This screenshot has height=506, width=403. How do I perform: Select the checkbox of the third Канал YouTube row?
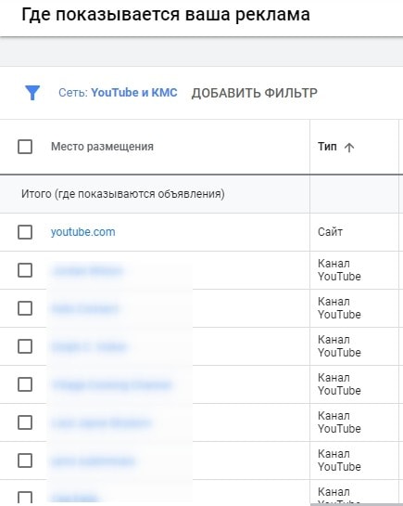pos(25,346)
